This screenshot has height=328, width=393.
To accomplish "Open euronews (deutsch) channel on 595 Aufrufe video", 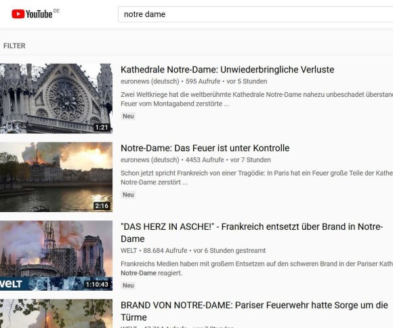I will [150, 81].
